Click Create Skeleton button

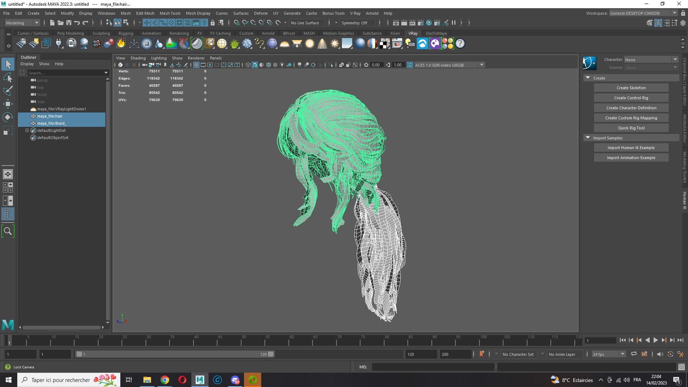[631, 87]
